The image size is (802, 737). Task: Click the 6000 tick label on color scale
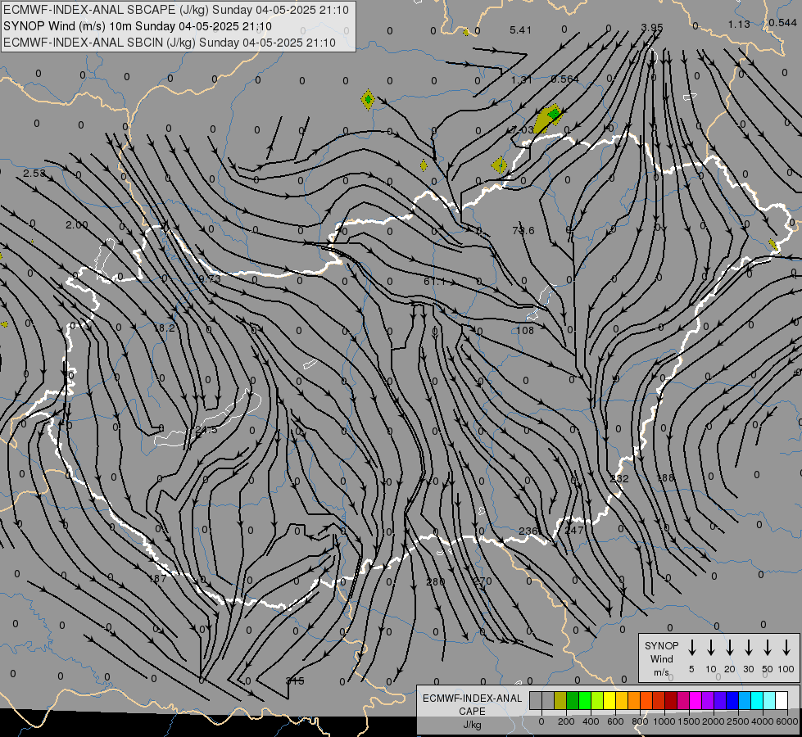[x=787, y=721]
